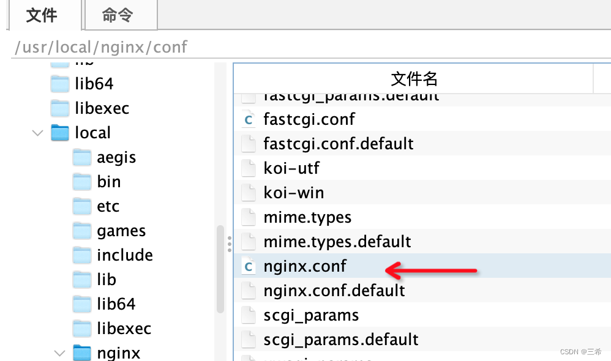Click the fastcgi.conf C file icon
The width and height of the screenshot is (611, 361).
tap(248, 119)
